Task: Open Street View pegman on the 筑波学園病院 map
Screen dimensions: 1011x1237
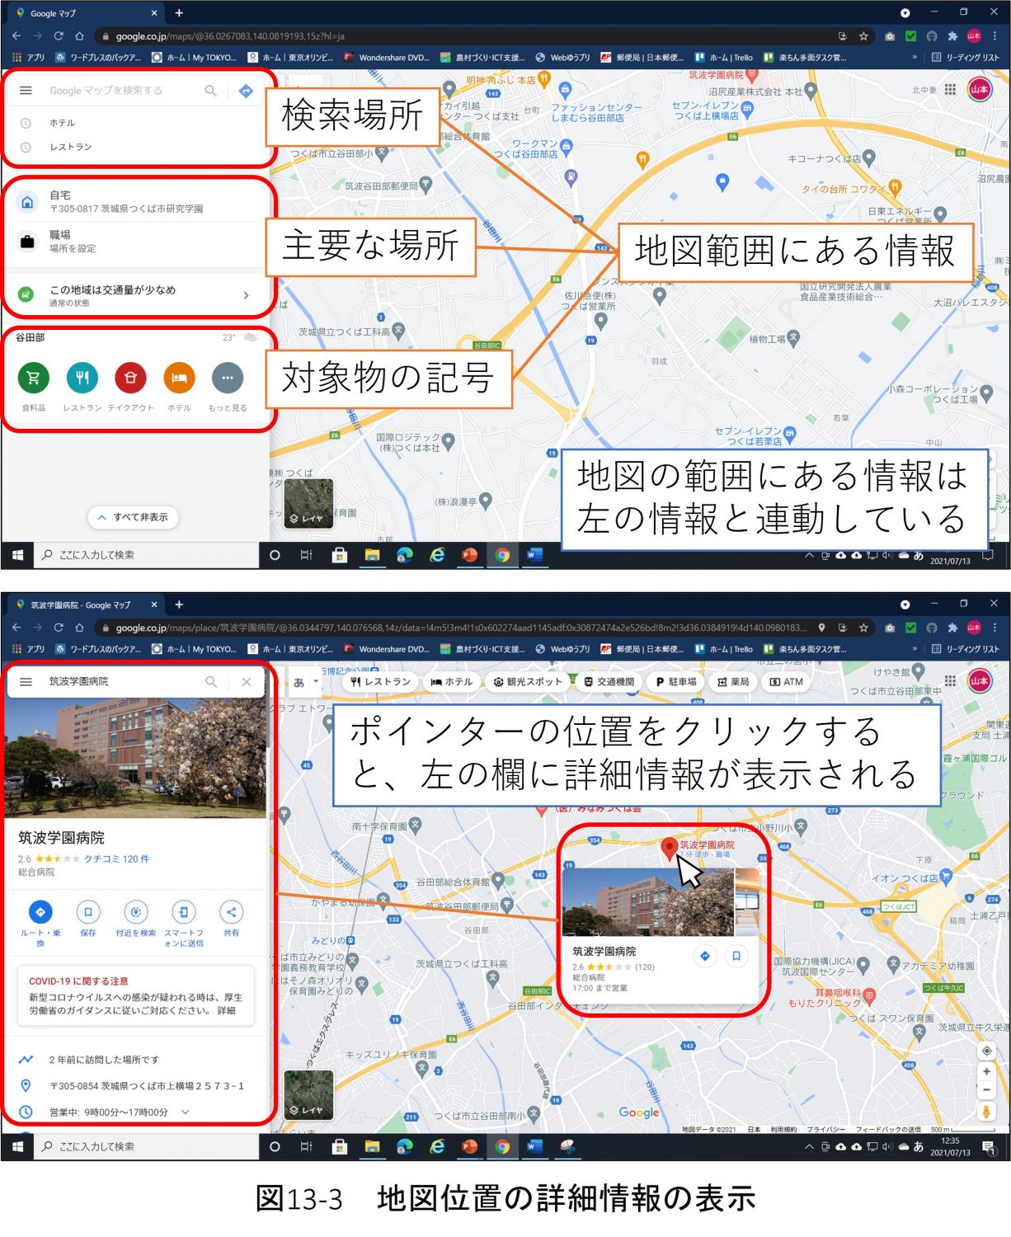Action: 986,1111
